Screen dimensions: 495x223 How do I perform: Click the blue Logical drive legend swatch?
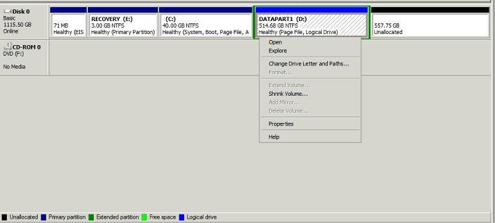(181, 217)
